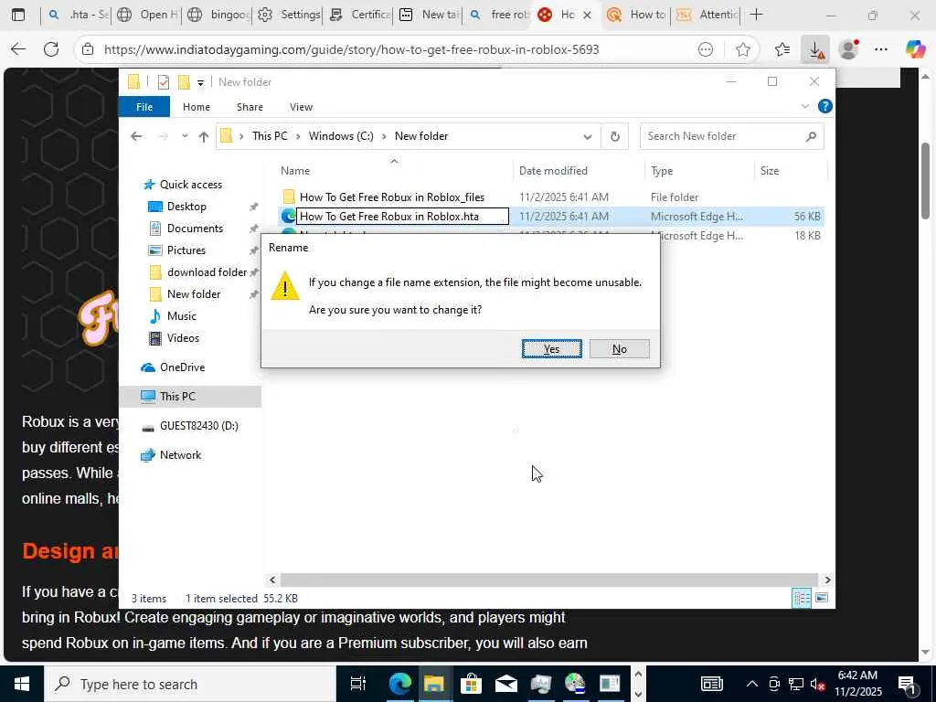The image size is (936, 702).
Task: Click the taskbar search box
Action: [x=190, y=684]
